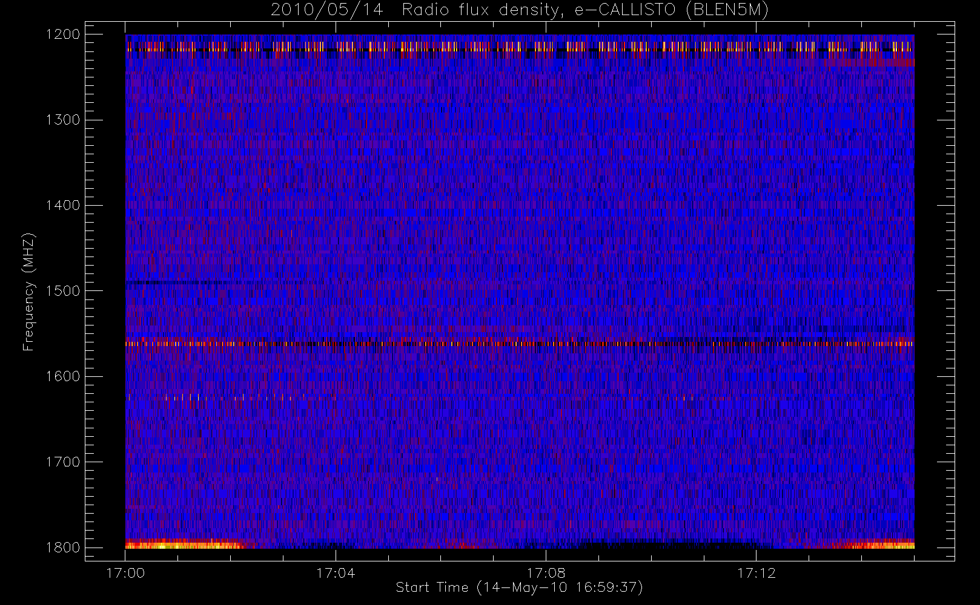The width and height of the screenshot is (980, 605).
Task: Click the 1300 frequency tick label
Action: click(63, 120)
